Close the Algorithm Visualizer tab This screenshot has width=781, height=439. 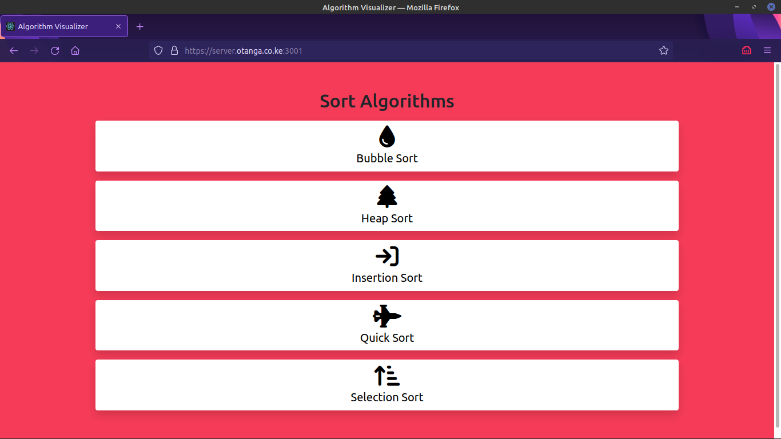click(x=118, y=27)
